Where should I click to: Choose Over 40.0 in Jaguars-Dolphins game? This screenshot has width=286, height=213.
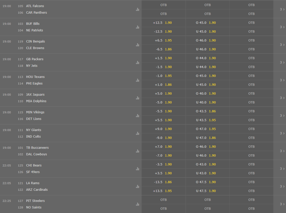(x=208, y=94)
